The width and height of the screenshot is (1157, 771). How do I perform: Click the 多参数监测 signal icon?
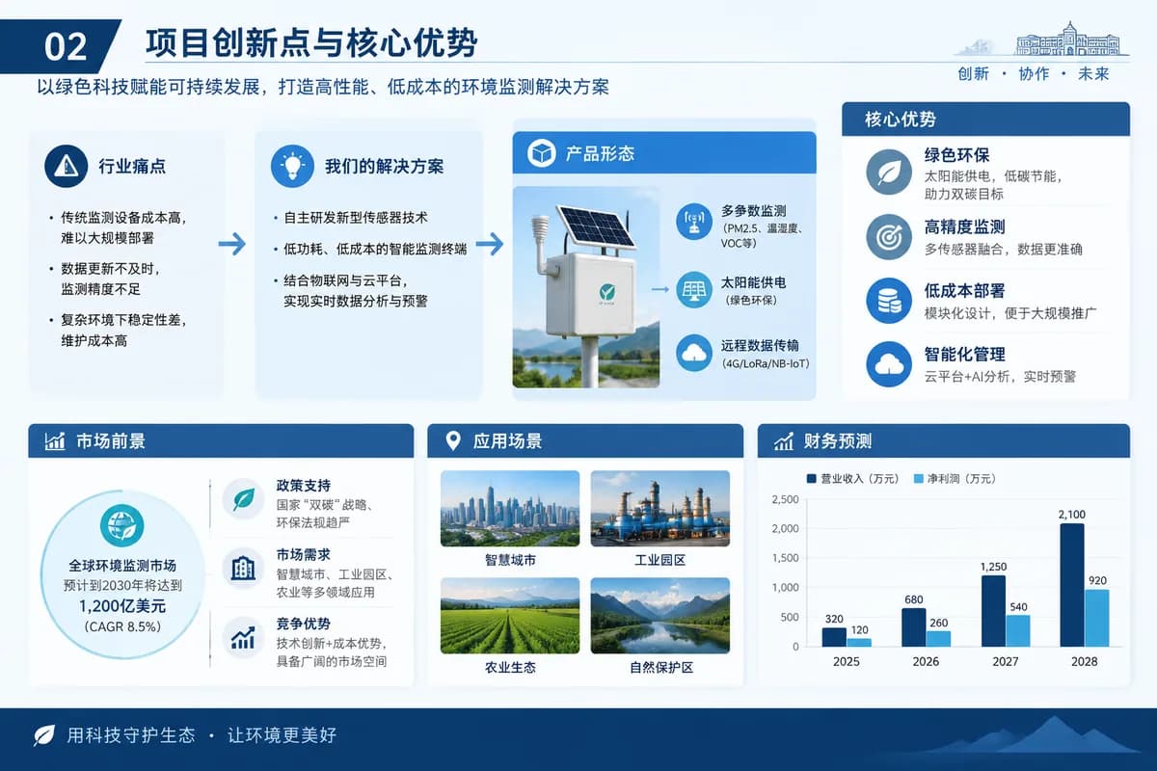pos(693,221)
